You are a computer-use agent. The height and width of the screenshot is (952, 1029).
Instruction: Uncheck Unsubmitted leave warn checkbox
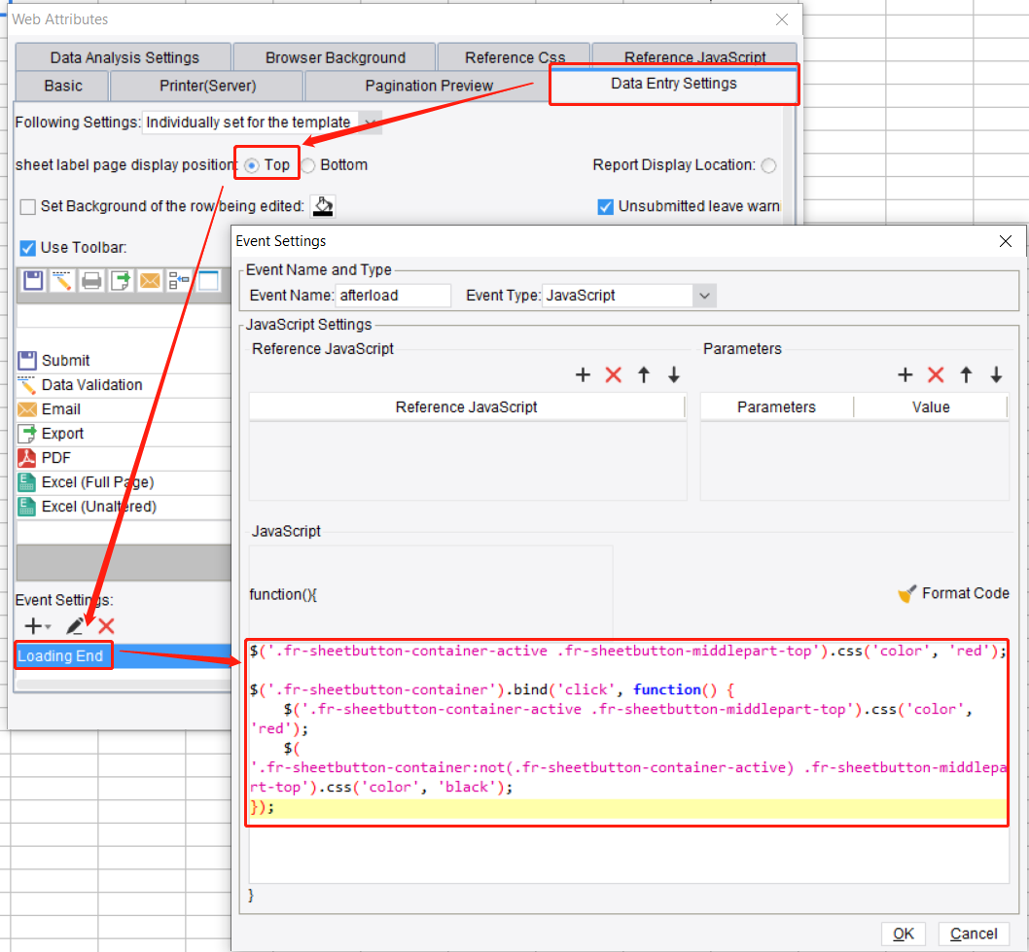(605, 206)
